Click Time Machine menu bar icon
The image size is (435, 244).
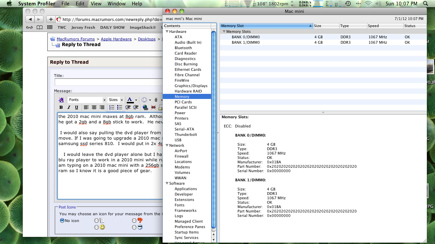348,4
